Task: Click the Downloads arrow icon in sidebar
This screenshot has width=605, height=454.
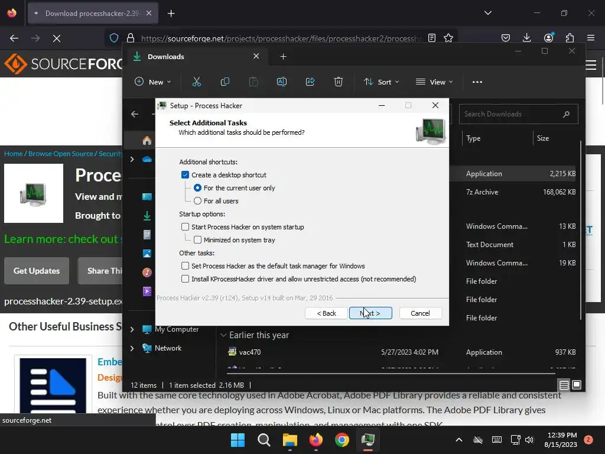Action: 147,216
